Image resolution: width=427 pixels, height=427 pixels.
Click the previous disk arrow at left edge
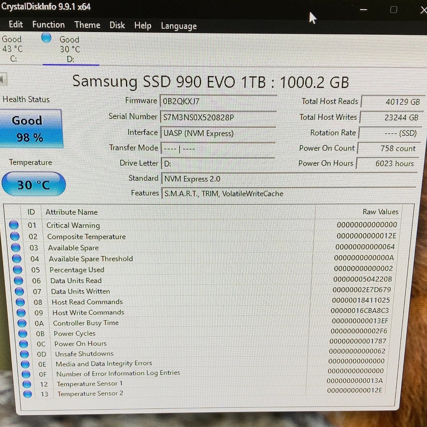[x=2, y=79]
